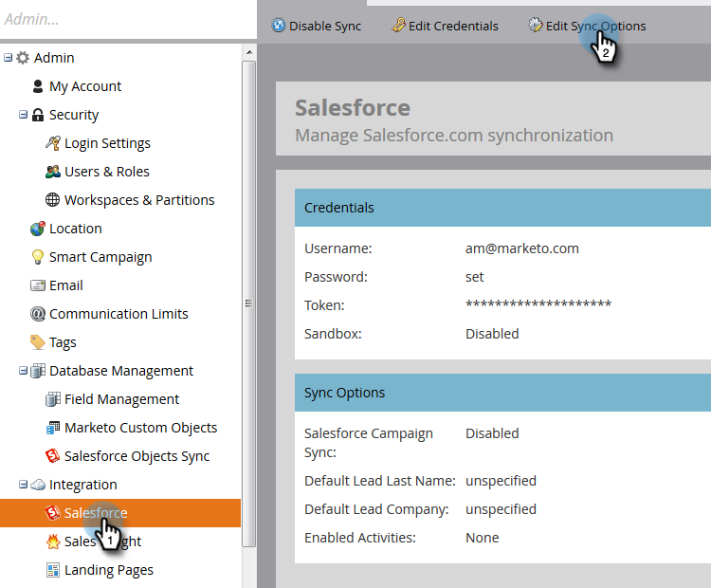
Task: Select Landing Pages under Integration
Action: (x=109, y=570)
